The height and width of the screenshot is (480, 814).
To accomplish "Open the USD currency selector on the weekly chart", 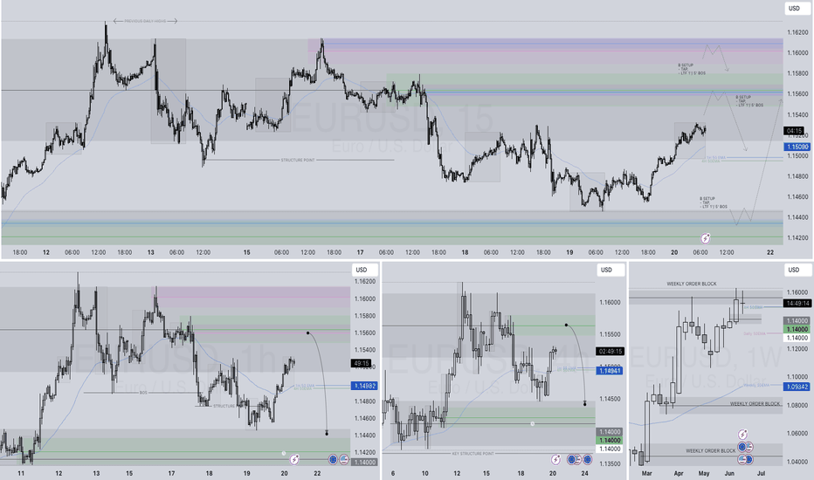I will click(x=797, y=270).
